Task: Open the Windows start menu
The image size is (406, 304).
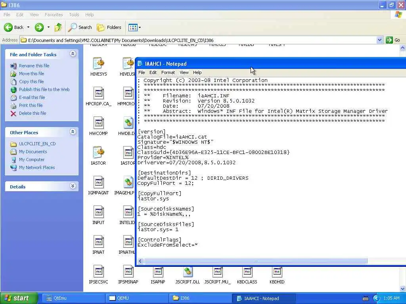Action: pyautogui.click(x=19, y=298)
